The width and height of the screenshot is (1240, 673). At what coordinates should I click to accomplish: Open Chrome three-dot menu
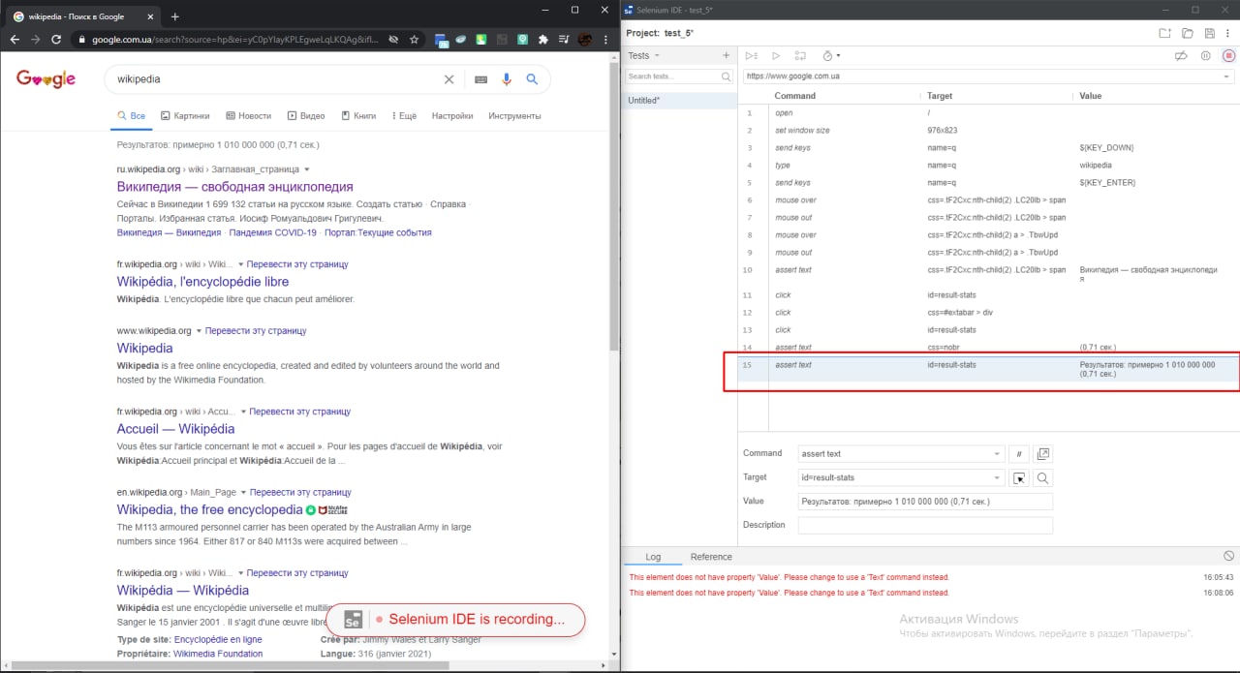click(x=607, y=40)
